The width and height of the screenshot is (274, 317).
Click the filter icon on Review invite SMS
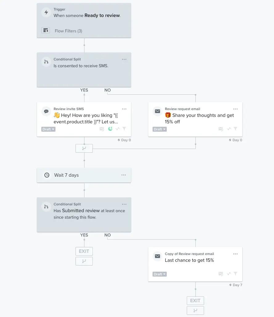(x=124, y=129)
